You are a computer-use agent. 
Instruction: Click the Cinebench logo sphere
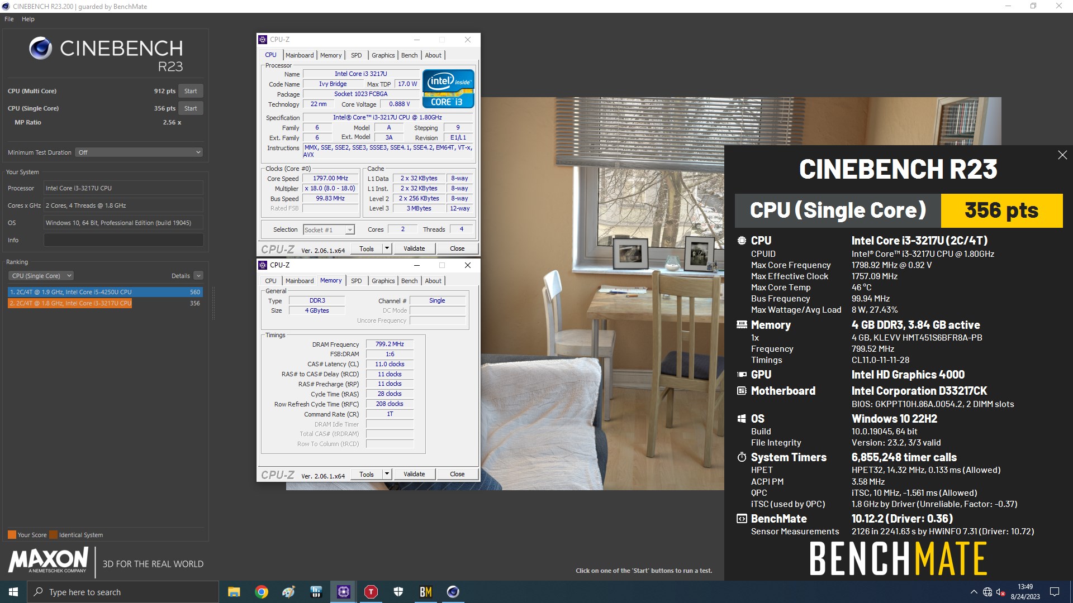pos(40,48)
